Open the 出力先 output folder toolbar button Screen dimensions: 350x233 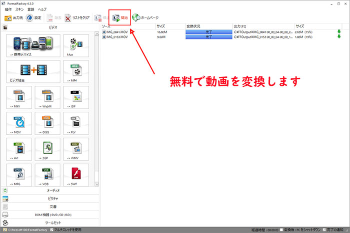click(x=14, y=18)
